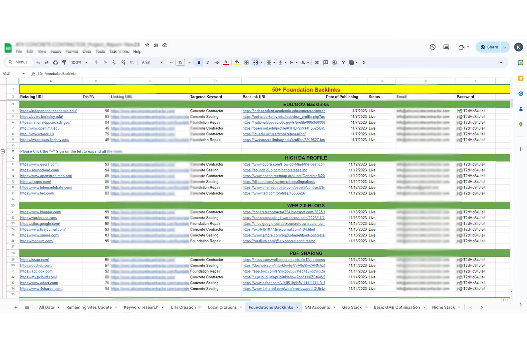Star the document
Image resolution: width=527 pixels, height=351 pixels.
coord(147,45)
